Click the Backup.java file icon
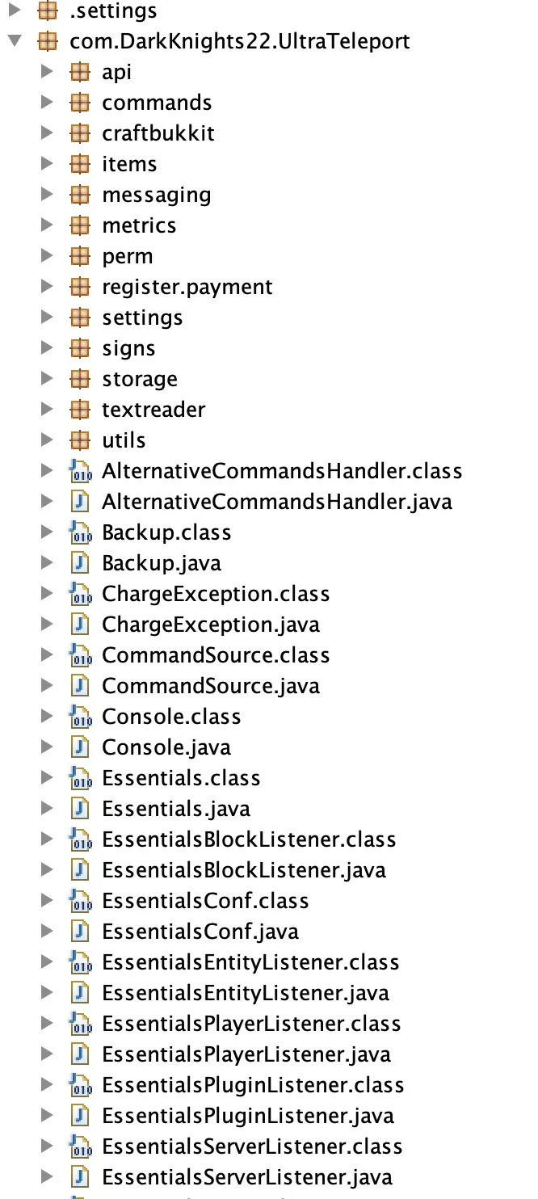 (x=80, y=563)
